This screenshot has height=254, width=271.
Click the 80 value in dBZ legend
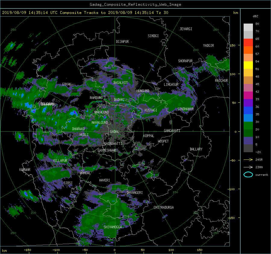click(257, 24)
